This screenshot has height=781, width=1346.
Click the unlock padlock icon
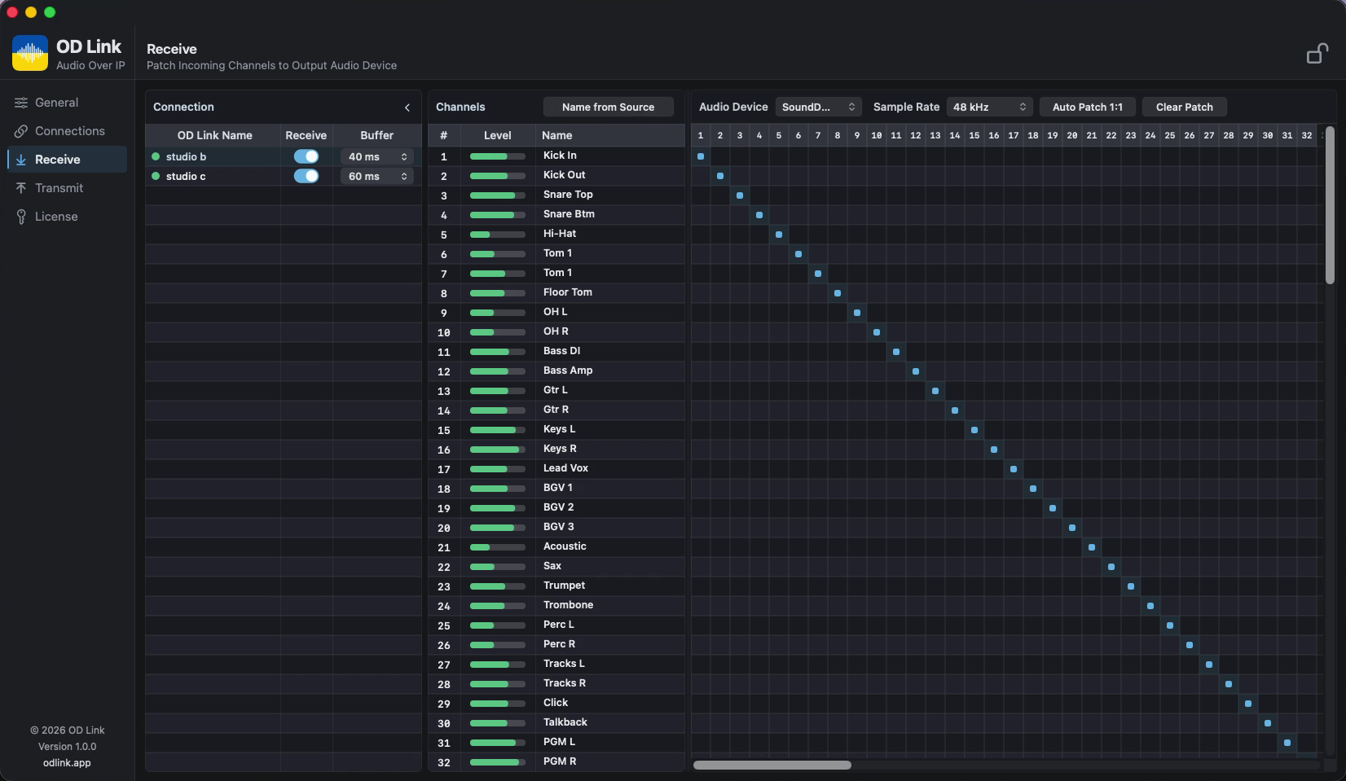(1317, 54)
